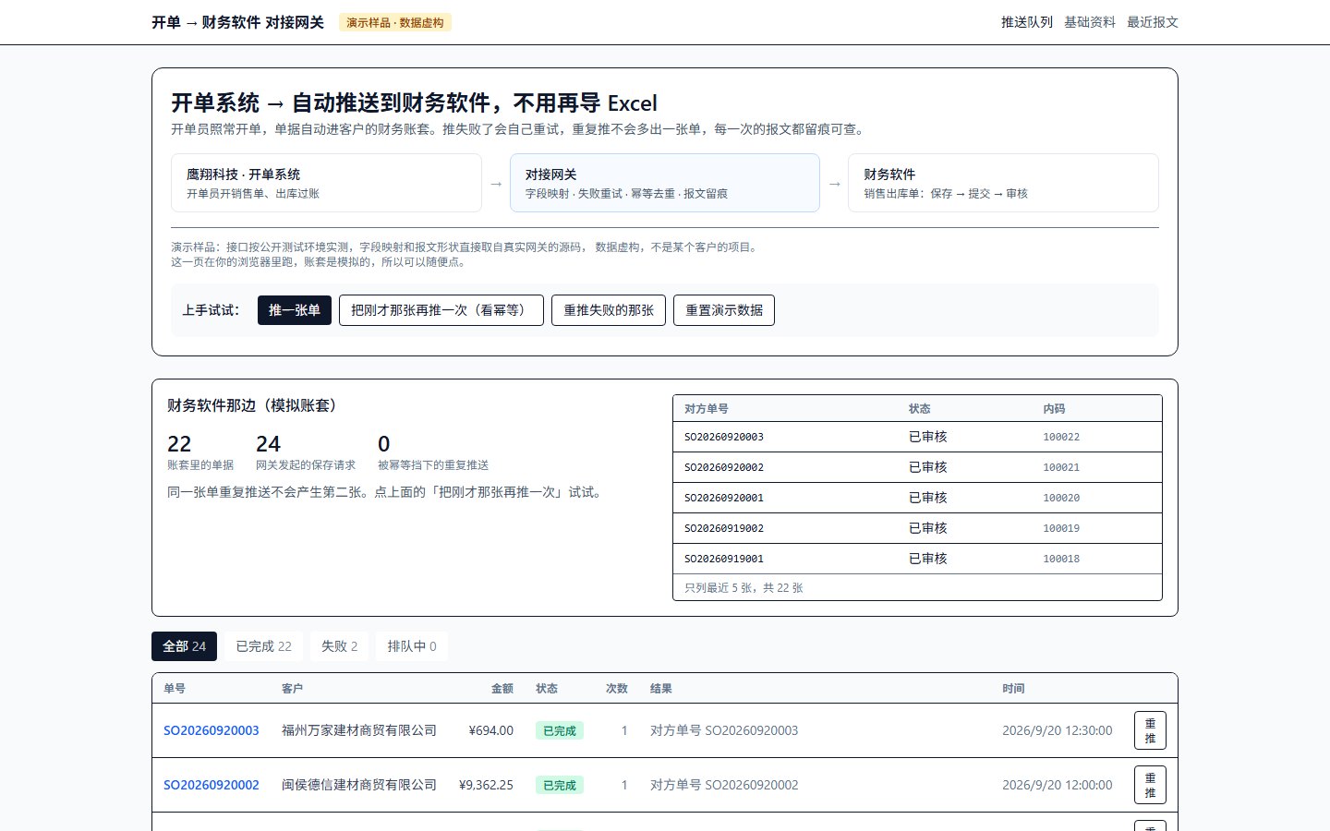Click the 财务软件 flow card
This screenshot has width=1330, height=831.
(x=1003, y=183)
